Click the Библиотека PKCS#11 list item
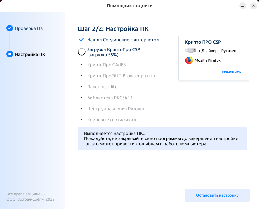 pyautogui.click(x=110, y=98)
